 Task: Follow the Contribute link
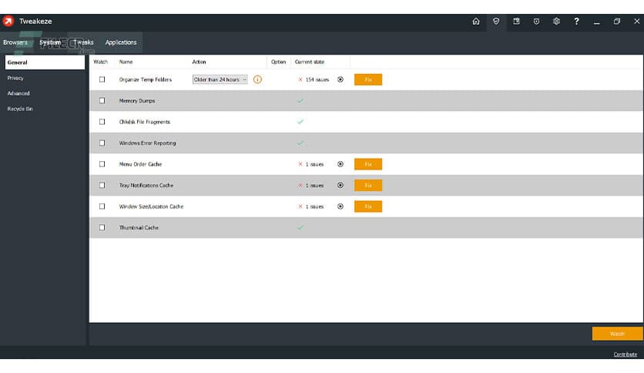(x=625, y=355)
